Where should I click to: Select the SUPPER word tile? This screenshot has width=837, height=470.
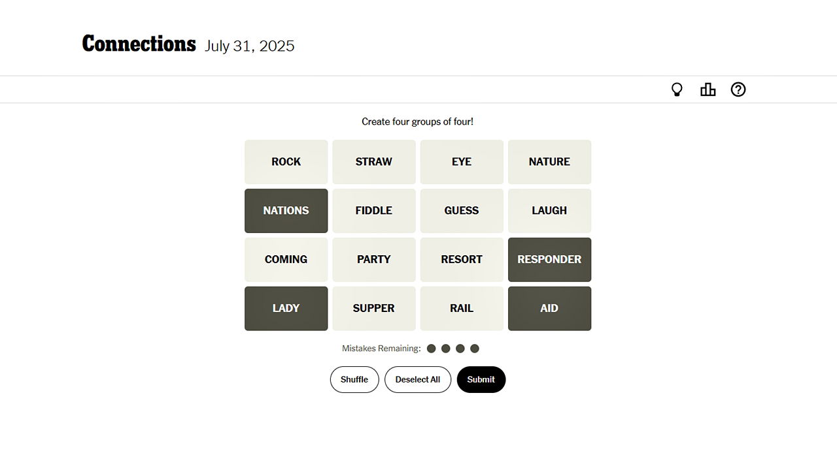point(373,308)
